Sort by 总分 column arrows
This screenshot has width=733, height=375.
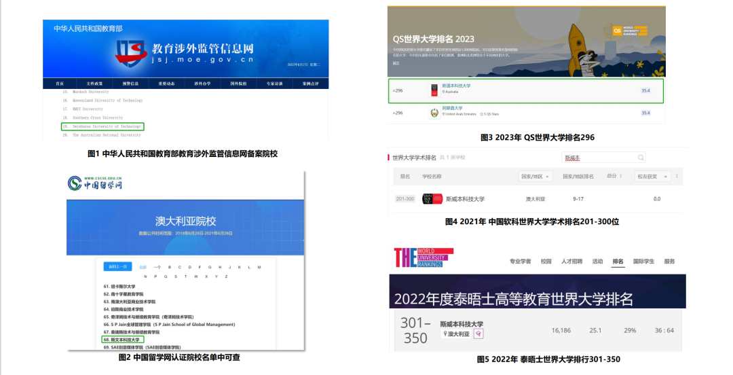point(621,176)
